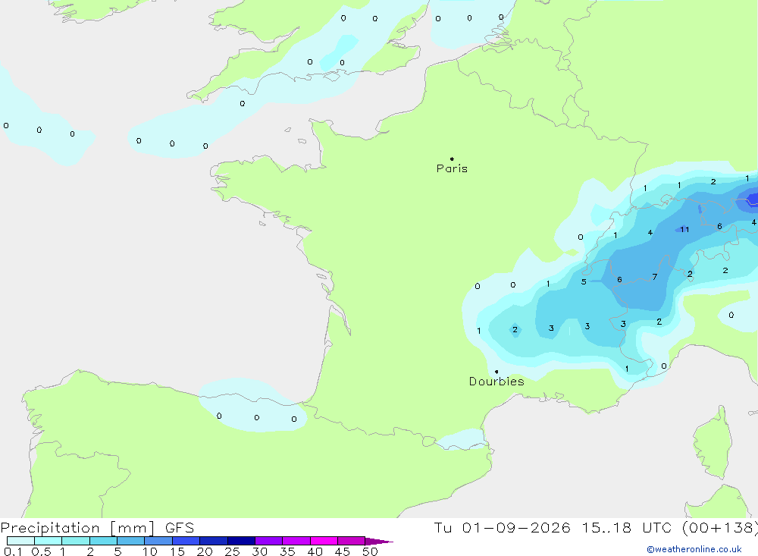
Task: Click the 'Precipitation [mm]' title text
Action: click(78, 528)
